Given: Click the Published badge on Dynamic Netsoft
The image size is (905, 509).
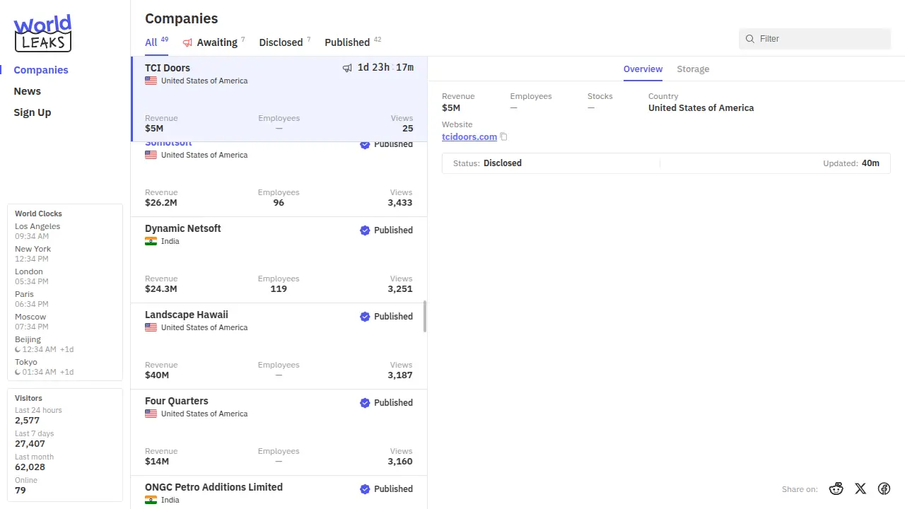Looking at the screenshot, I should 386,230.
